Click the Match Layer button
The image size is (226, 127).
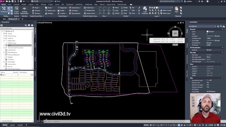(165, 13)
